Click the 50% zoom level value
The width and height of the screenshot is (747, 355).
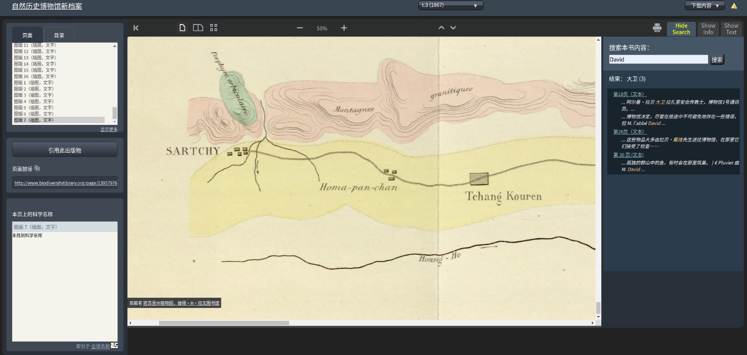[322, 28]
